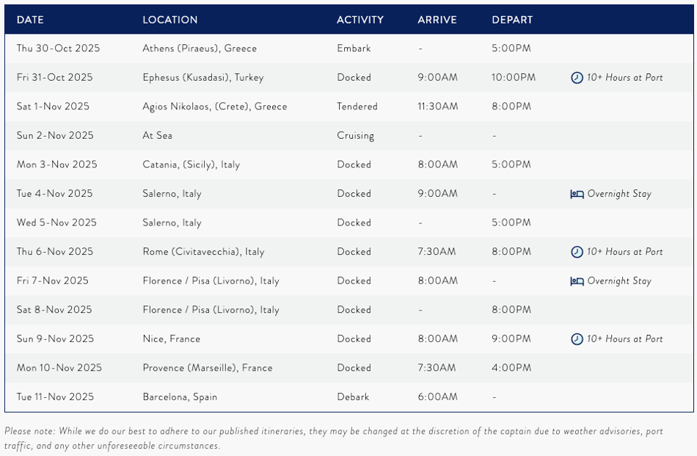This screenshot has height=456, width=697.
Task: Select Athens (Piraeus), Greece location
Action: pos(200,48)
